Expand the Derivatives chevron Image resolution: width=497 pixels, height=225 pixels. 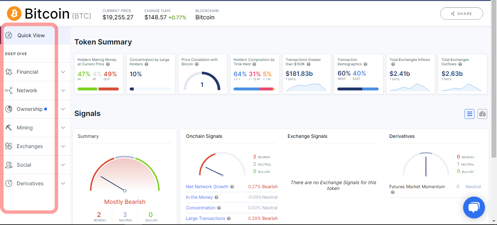click(x=63, y=183)
